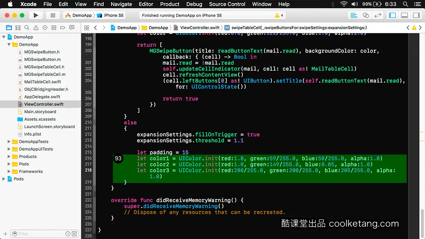425x239 pixels.
Task: Open MailTableCell.swift
Action: tap(43, 82)
